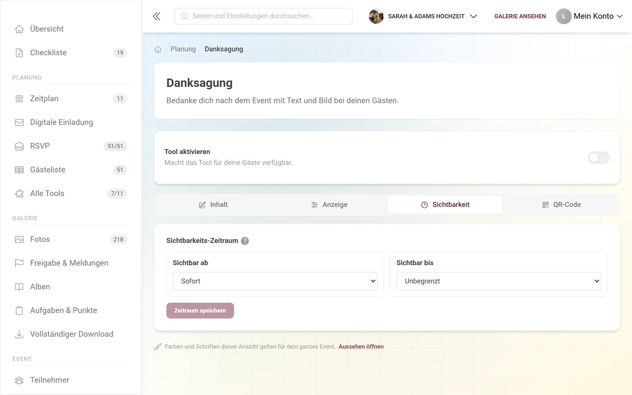Switch to the QR-Code tab
Image resolution: width=632 pixels, height=395 pixels.
tap(561, 205)
